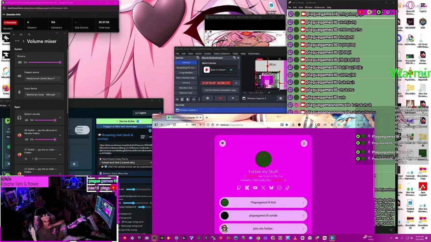The width and height of the screenshot is (431, 242).
Task: Open Bluesky butterfly icon on linktree page
Action: tap(271, 188)
